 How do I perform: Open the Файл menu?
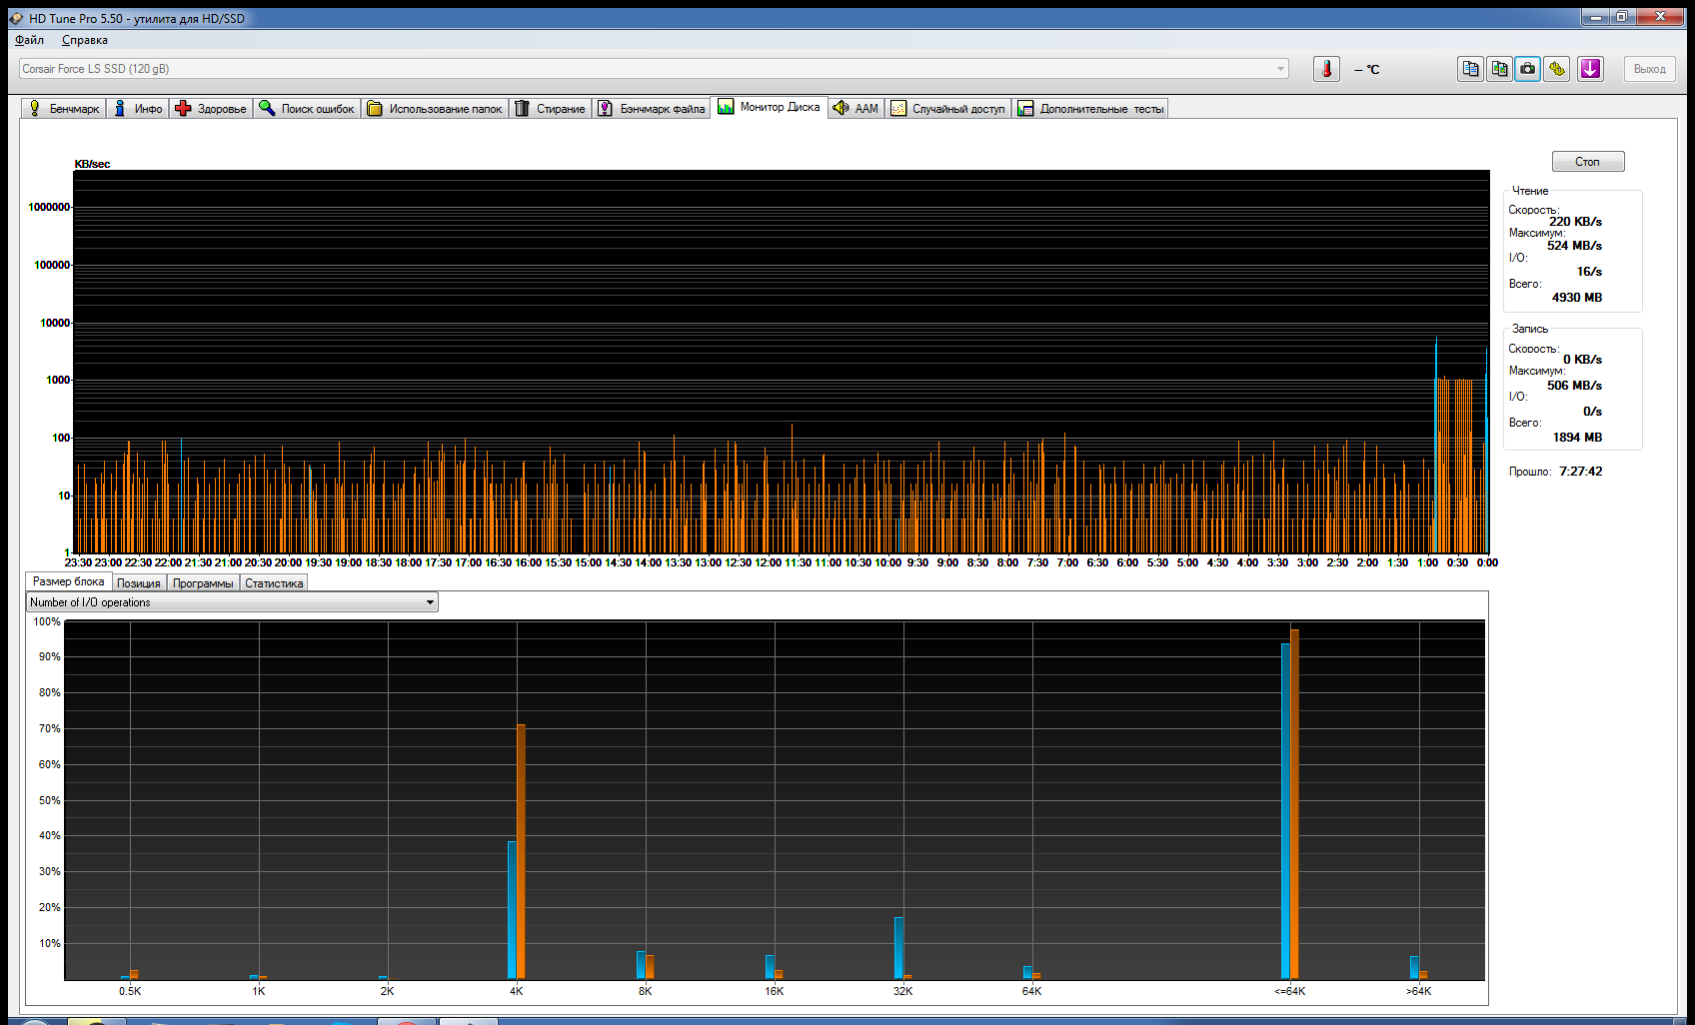coord(30,40)
